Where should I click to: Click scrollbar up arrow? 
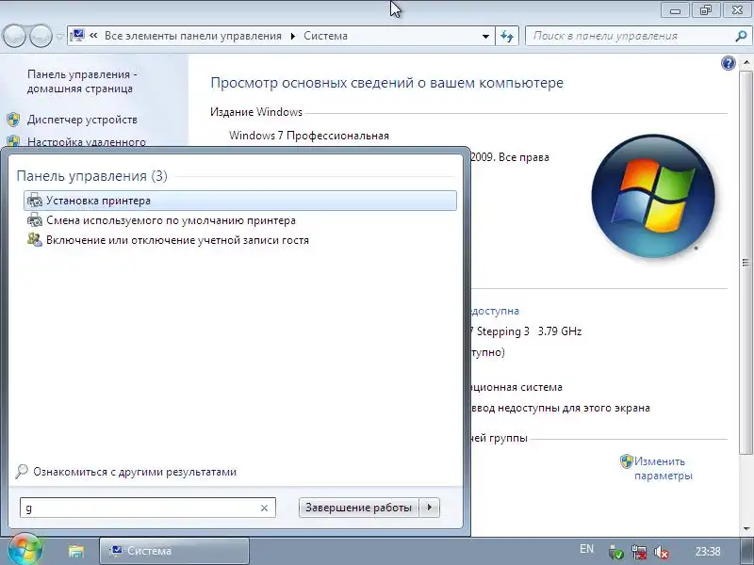click(746, 63)
